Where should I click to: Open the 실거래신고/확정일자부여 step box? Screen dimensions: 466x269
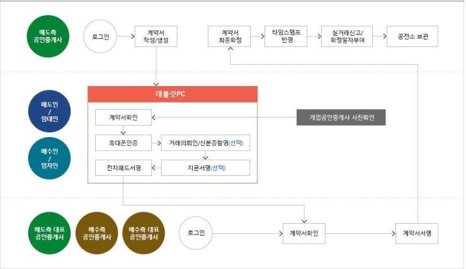347,36
